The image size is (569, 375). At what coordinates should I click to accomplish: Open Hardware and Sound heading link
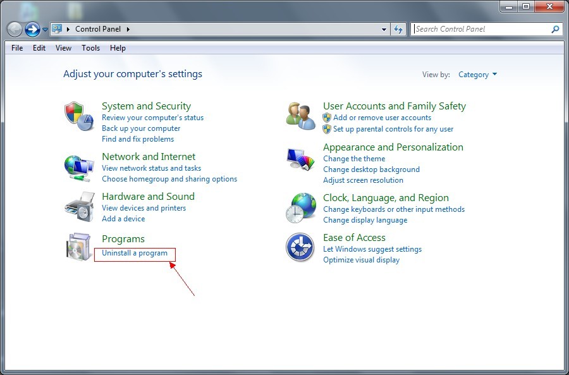[x=149, y=197]
